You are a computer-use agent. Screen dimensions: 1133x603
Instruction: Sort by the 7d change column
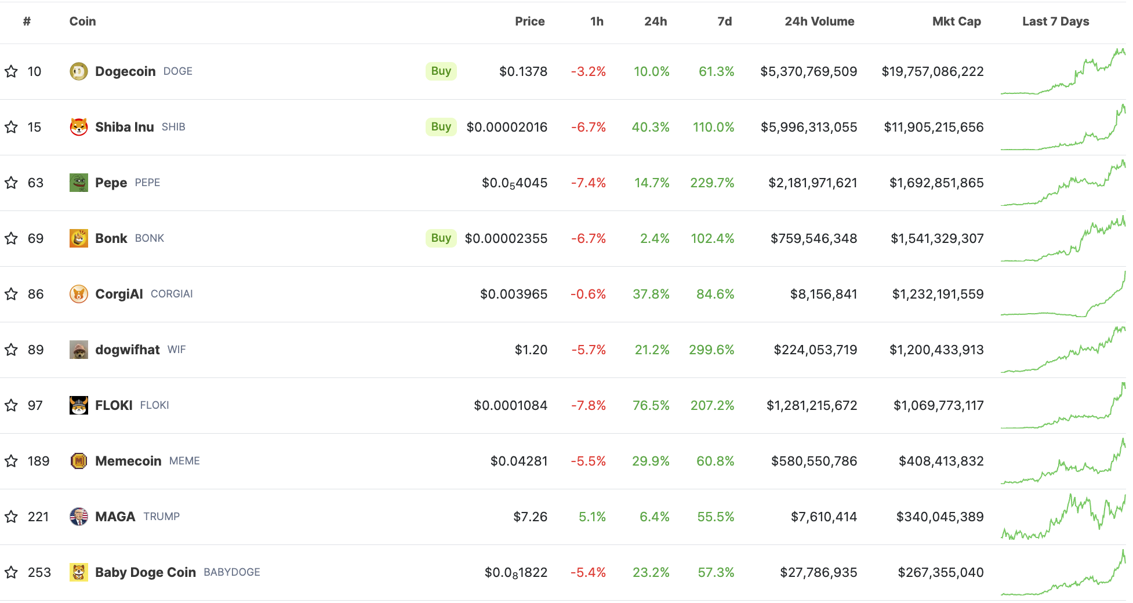pos(725,21)
